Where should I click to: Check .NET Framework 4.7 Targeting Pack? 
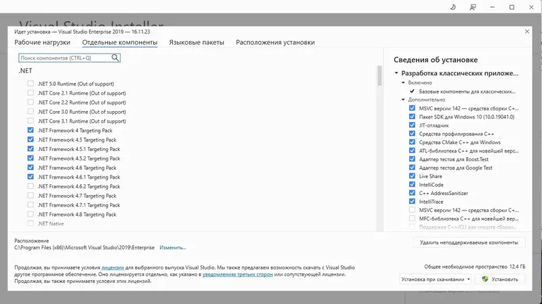pyautogui.click(x=30, y=196)
